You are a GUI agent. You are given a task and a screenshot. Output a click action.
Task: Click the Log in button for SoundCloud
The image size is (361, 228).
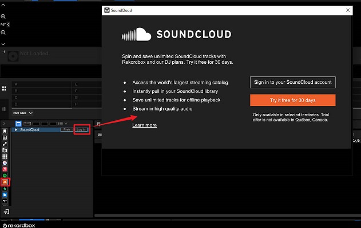click(81, 129)
